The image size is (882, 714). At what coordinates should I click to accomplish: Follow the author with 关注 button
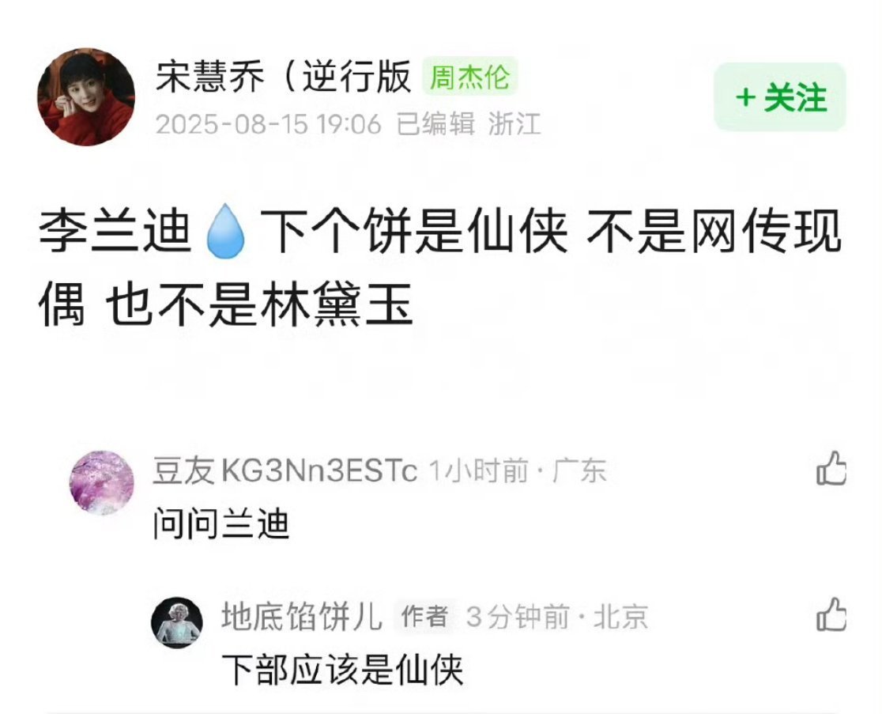tap(779, 97)
